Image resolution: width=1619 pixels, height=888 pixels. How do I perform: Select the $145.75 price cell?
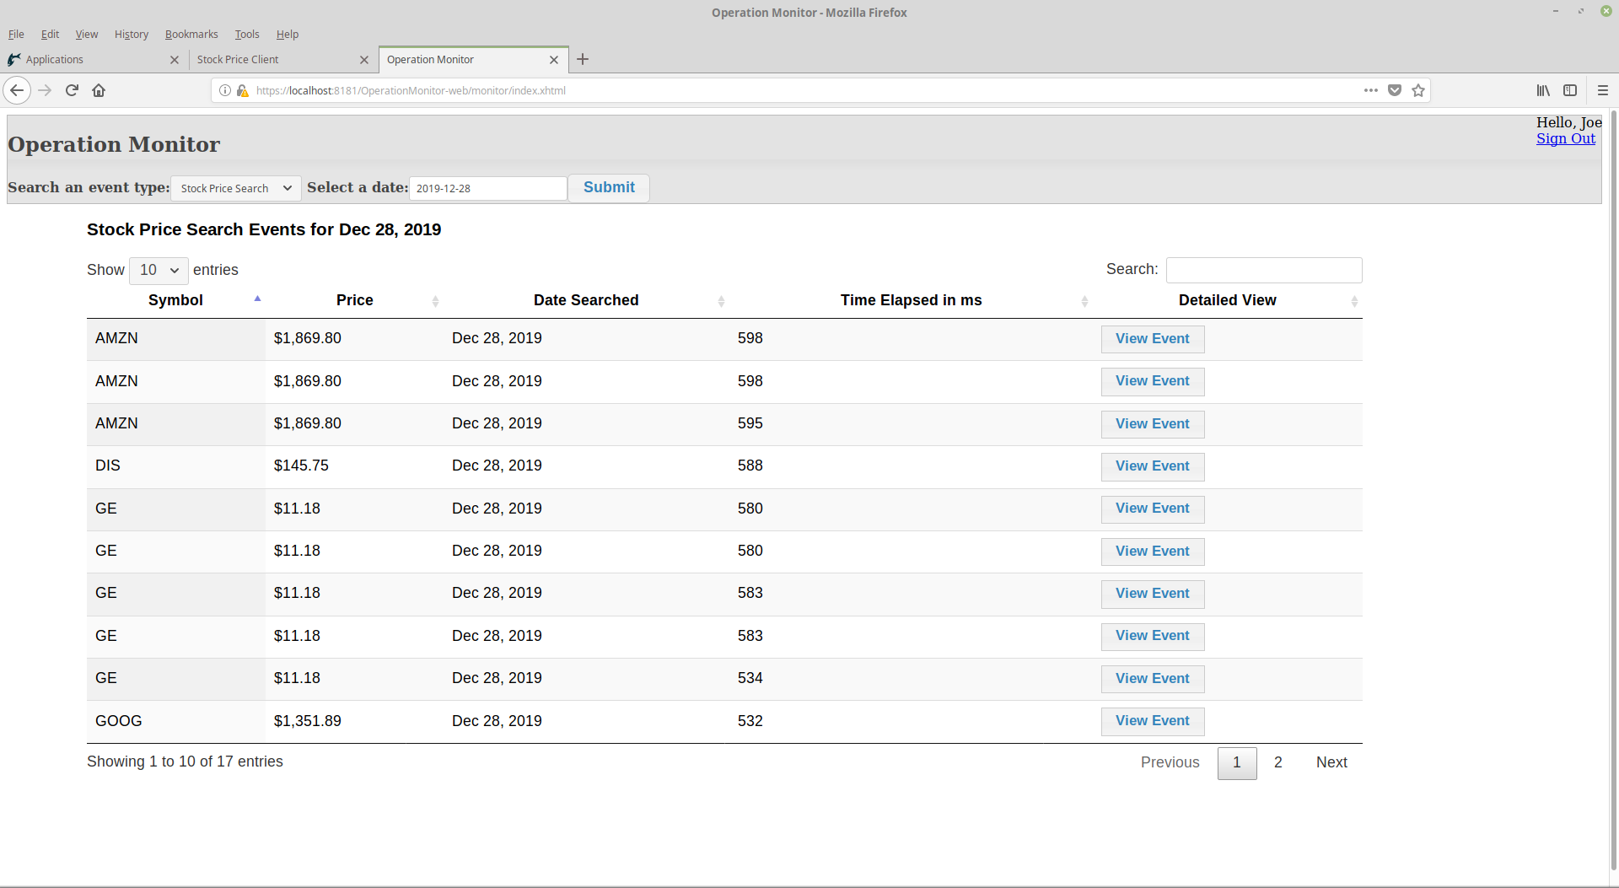click(x=354, y=466)
